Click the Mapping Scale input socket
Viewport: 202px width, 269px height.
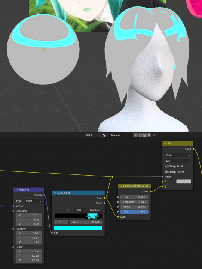pos(13,247)
